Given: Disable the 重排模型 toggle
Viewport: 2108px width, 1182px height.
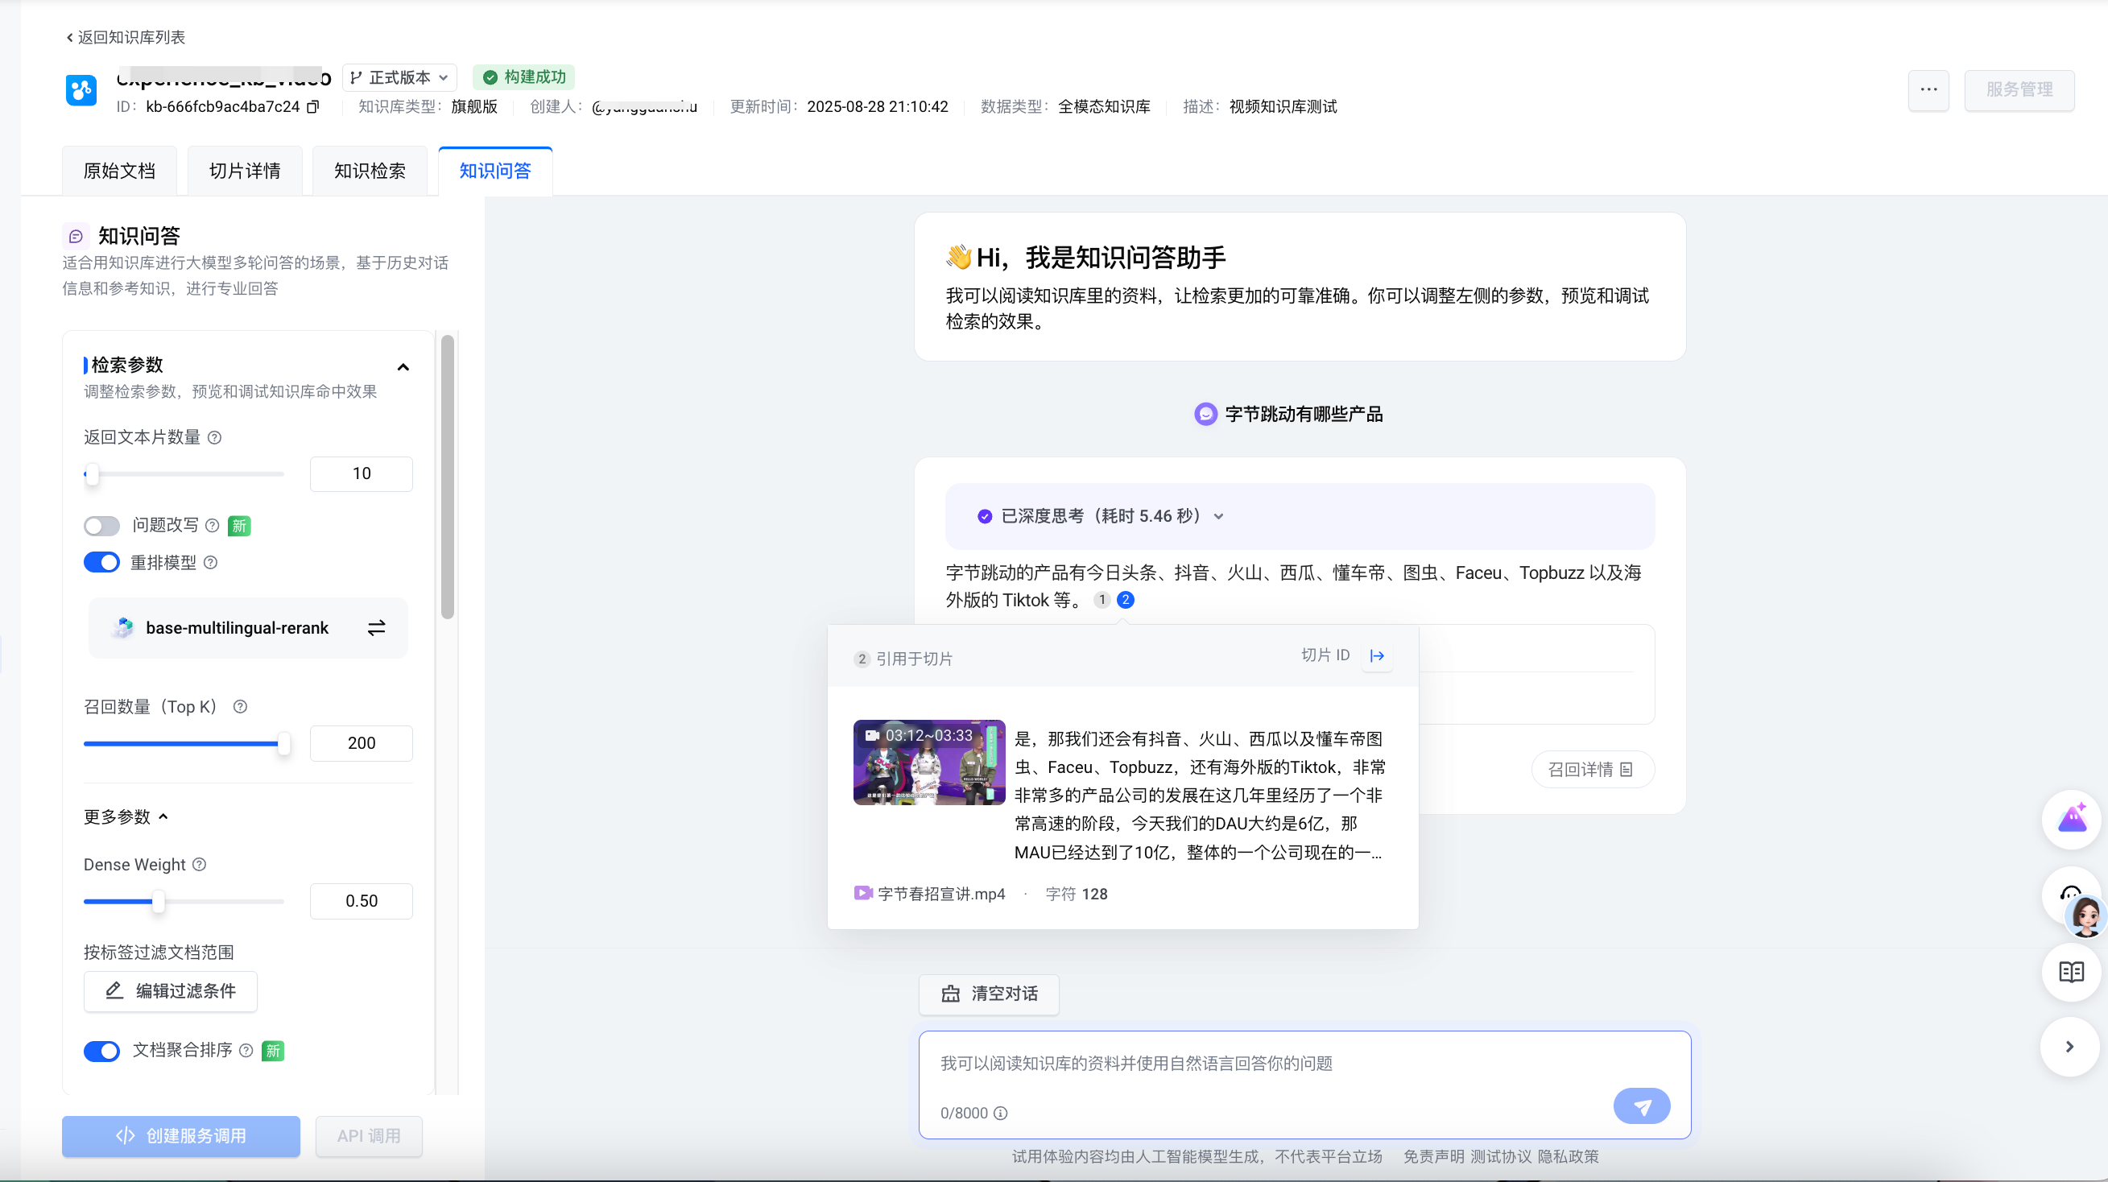Looking at the screenshot, I should tap(101, 562).
